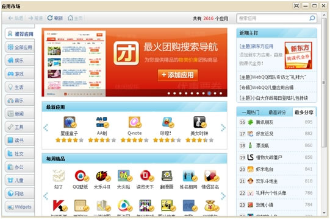This screenshot has width=330, height=219.
Task: Select the last banner carousel dot
Action: (x=221, y=93)
